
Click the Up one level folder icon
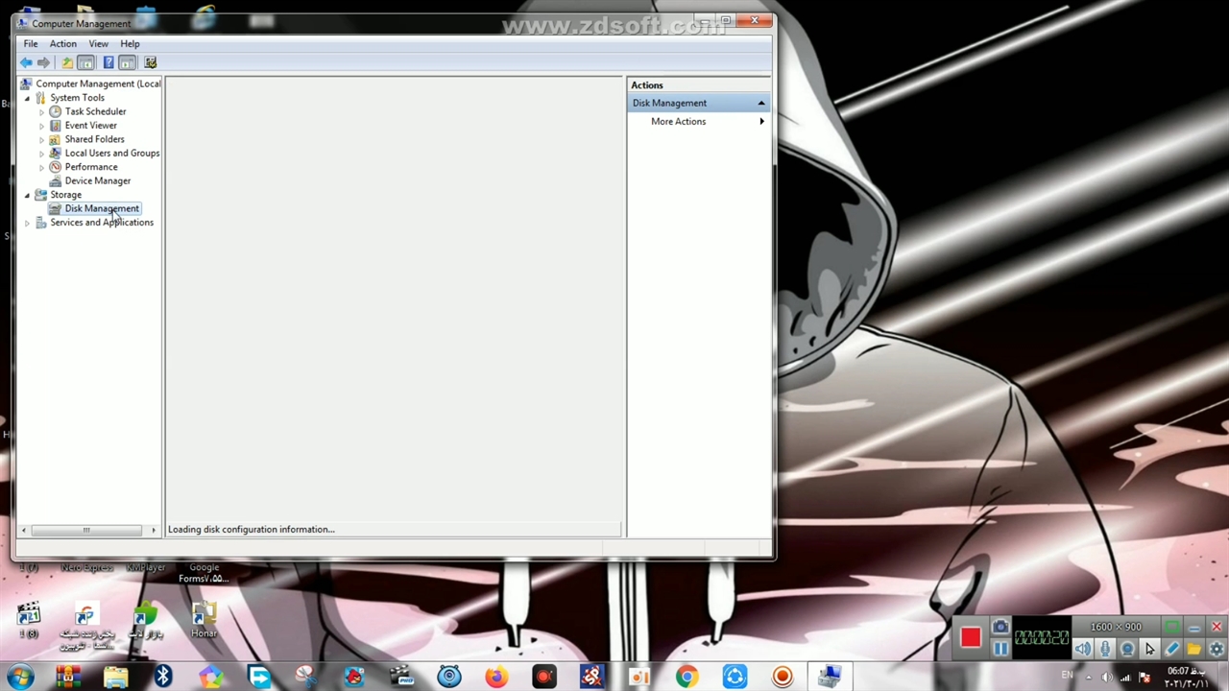(x=66, y=62)
